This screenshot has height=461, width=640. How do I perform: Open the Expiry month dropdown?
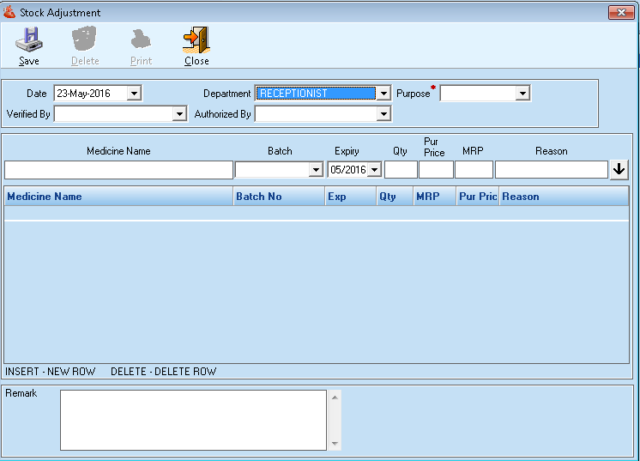tap(374, 170)
